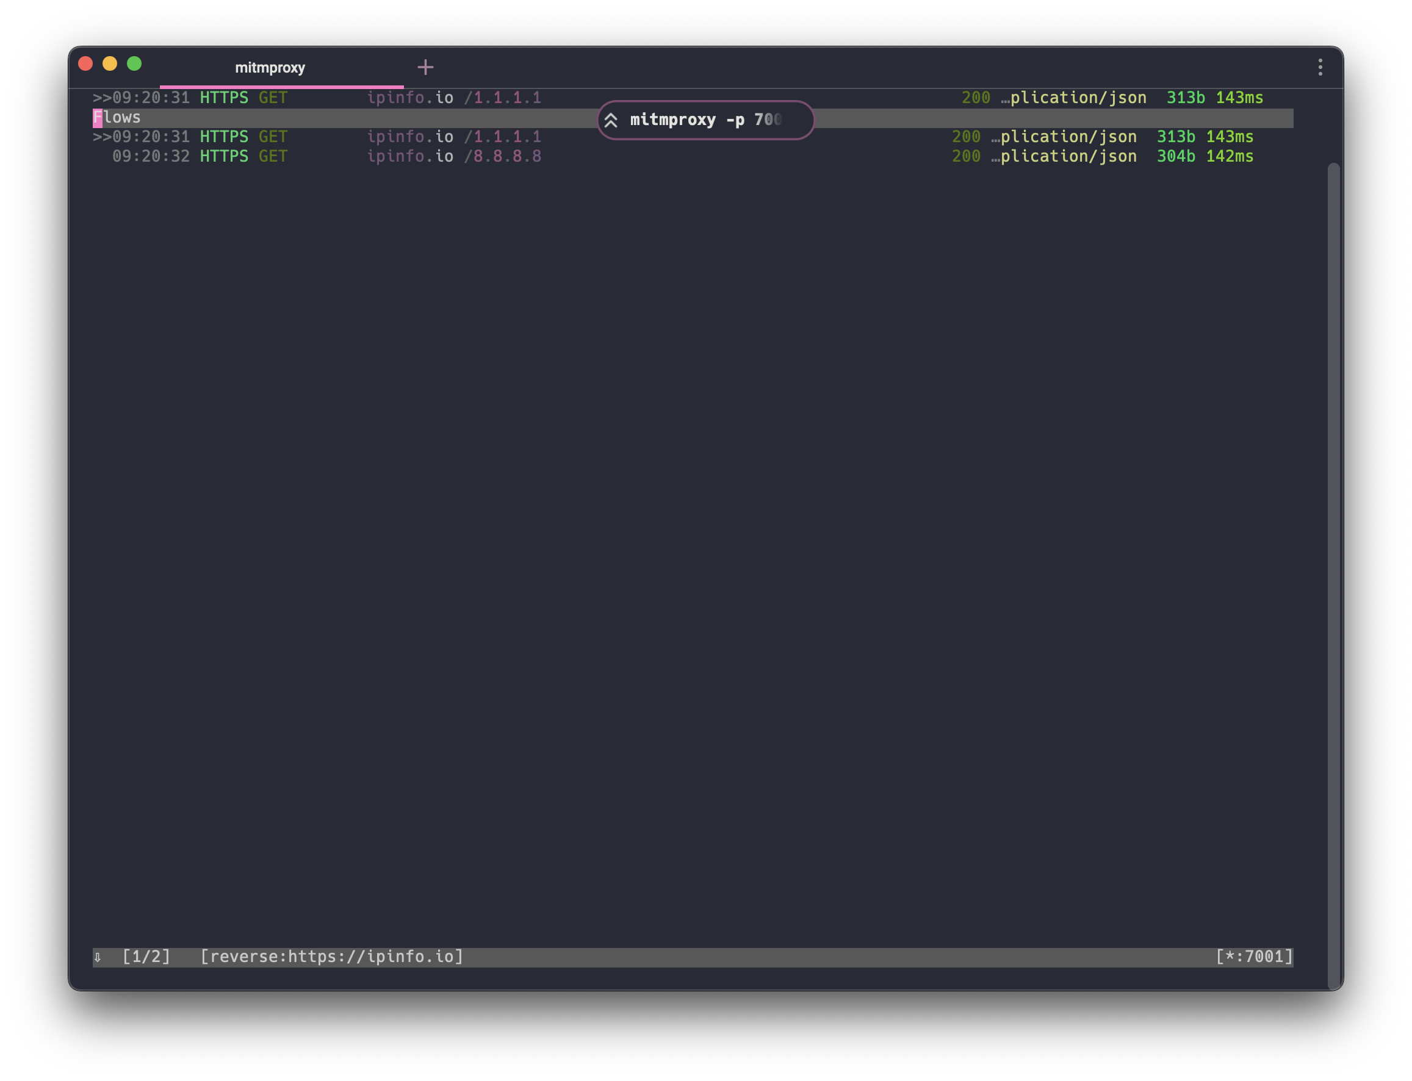Screen dimensions: 1412x1081
Task: Click the 200 status code of the /8.8.8.8 flow
Action: [966, 156]
